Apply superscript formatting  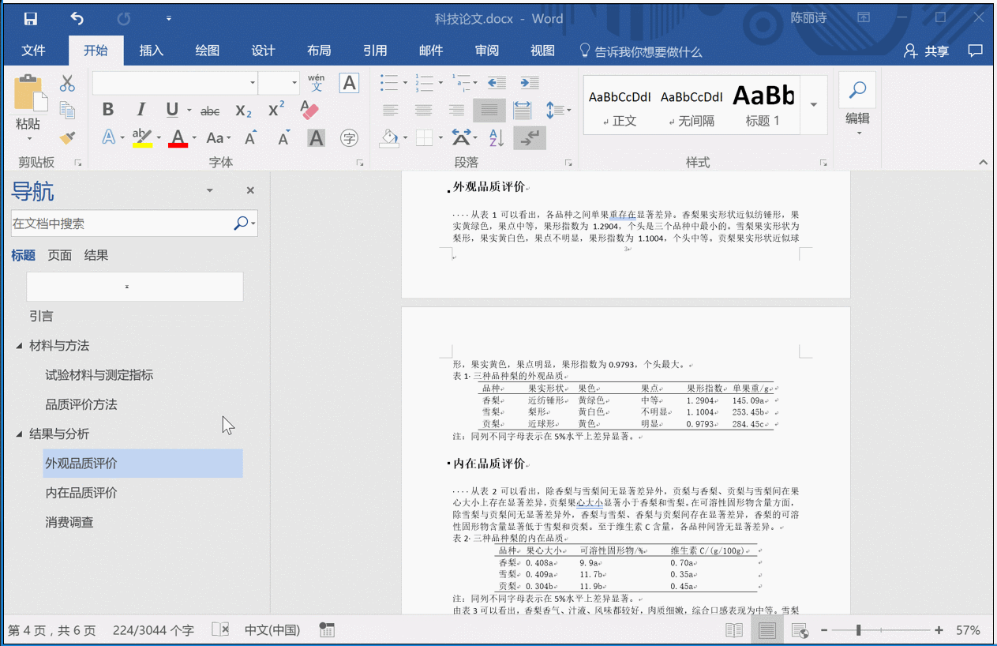point(276,110)
